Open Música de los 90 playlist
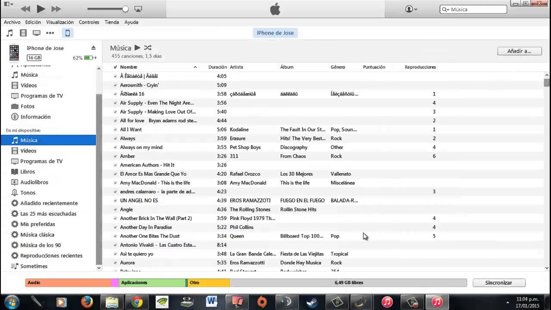 tap(40, 245)
